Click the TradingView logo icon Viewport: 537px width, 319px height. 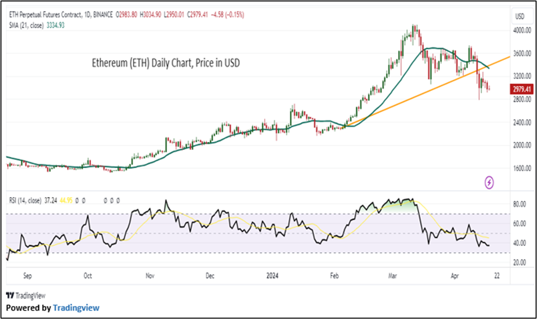pyautogui.click(x=10, y=295)
